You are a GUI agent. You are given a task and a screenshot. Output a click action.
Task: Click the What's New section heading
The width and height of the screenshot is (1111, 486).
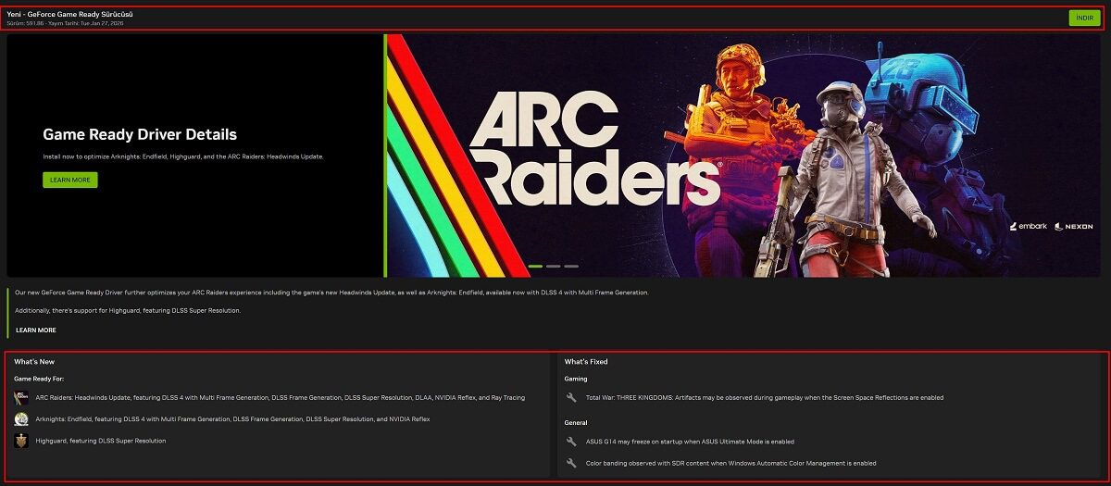[x=34, y=362]
